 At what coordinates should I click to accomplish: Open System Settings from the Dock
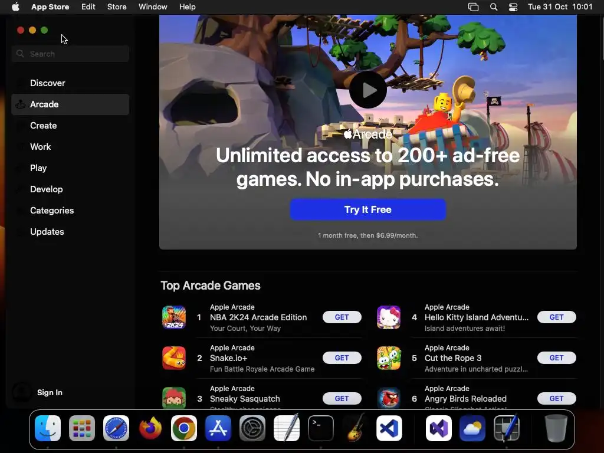click(x=252, y=428)
